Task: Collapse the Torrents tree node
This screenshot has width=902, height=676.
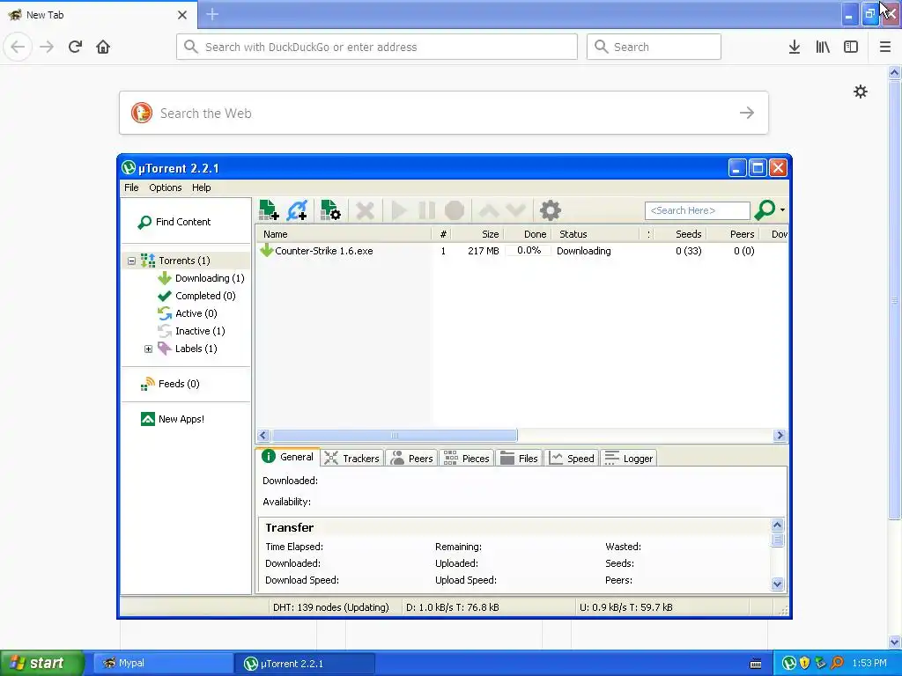Action: [132, 261]
